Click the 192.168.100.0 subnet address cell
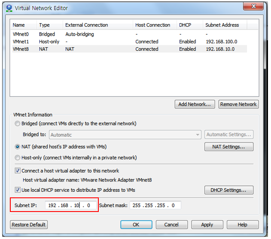 (222, 42)
